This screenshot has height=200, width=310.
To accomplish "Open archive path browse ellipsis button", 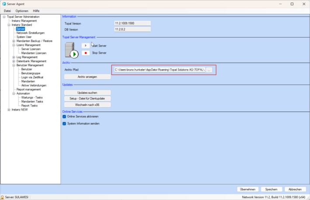I will click(x=209, y=70).
